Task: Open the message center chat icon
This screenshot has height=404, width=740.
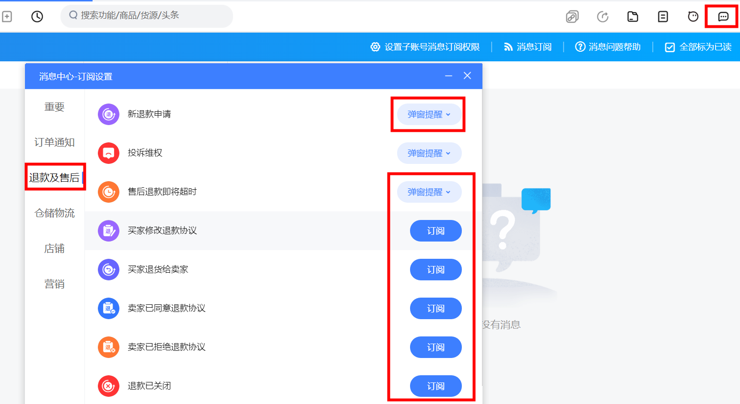Action: (x=723, y=17)
